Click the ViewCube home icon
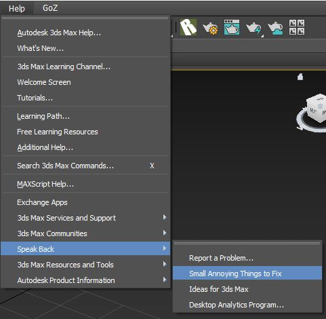The image size is (326, 319). (x=300, y=77)
